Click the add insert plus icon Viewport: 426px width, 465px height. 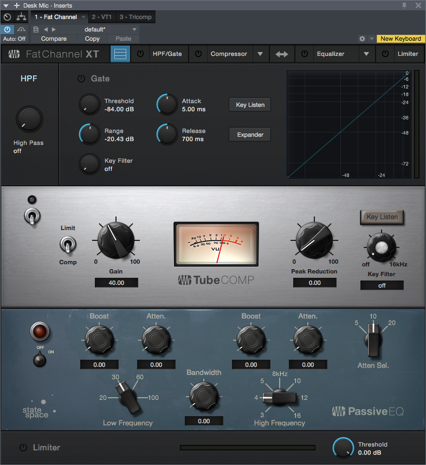click(16, 5)
